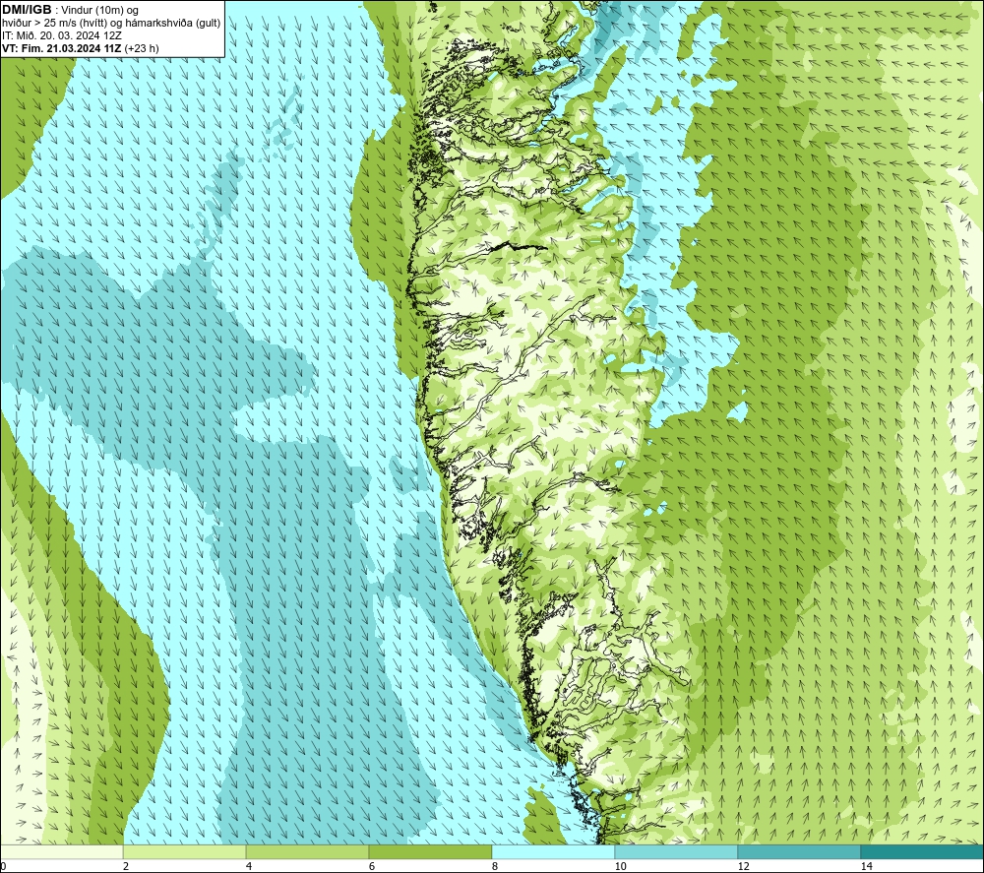984x873 pixels.
Task: Click the scale label '14'
Action: tap(867, 867)
